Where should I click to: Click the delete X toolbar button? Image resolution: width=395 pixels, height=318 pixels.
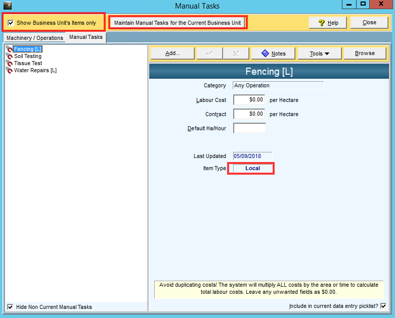coord(235,54)
